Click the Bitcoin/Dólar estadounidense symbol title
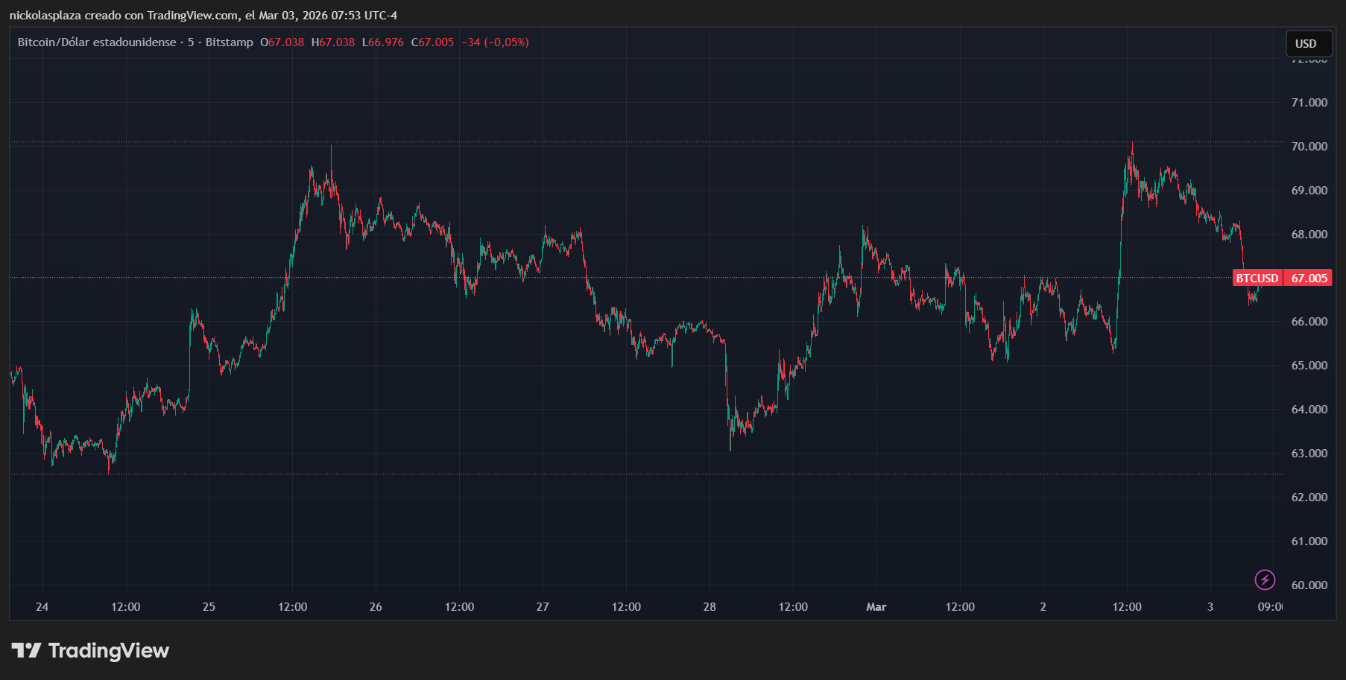 click(97, 42)
